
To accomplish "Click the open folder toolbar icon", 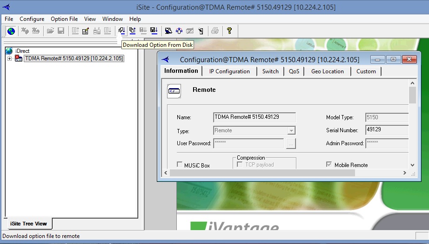I will point(50,31).
